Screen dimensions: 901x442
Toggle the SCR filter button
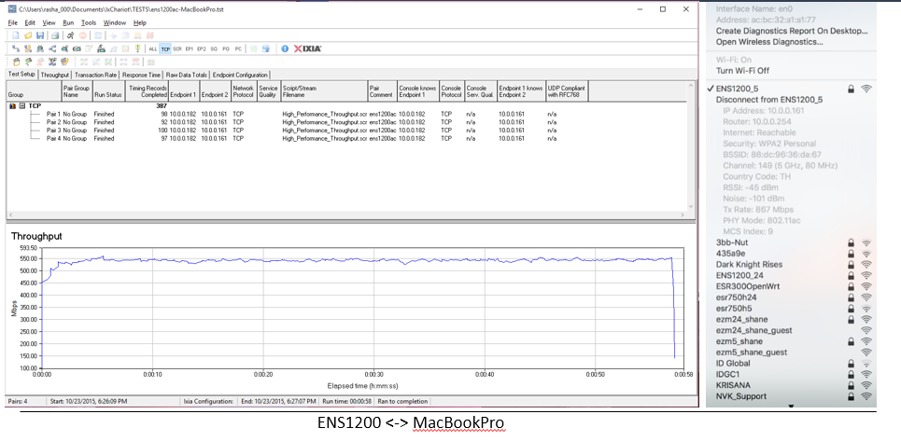(177, 48)
